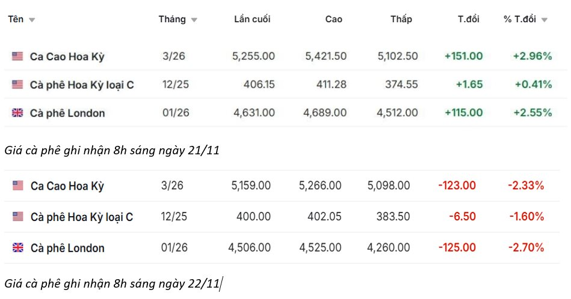Viewport: 571px width, 299px height.
Task: Open the Tháng column dropdown arrow
Action: click(x=194, y=20)
